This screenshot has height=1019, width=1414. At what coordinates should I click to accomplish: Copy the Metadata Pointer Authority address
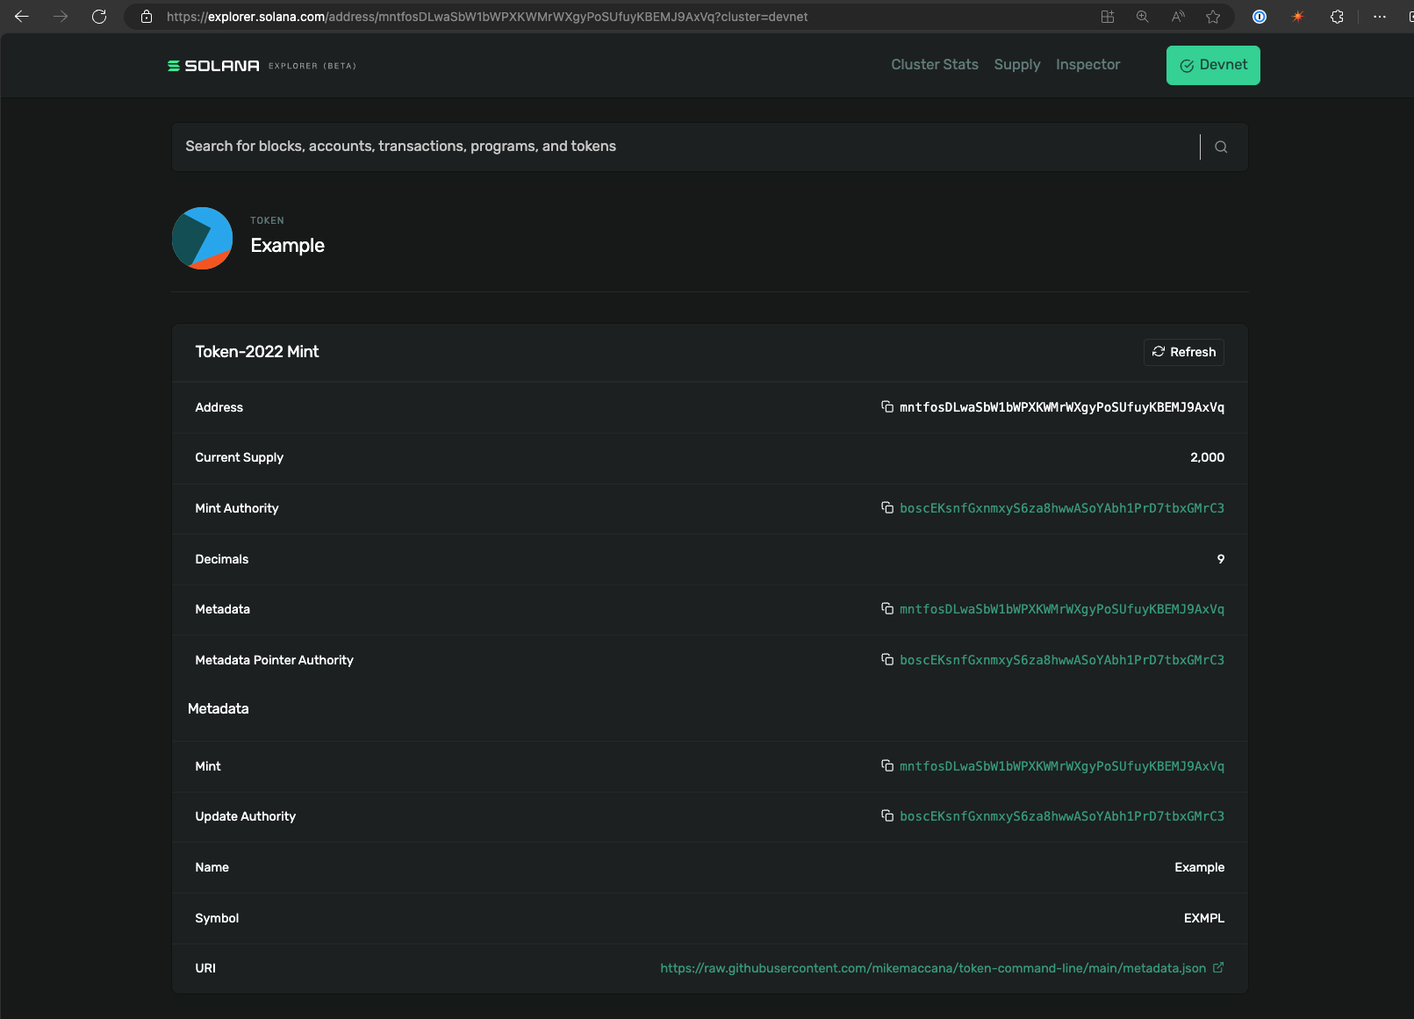(888, 659)
